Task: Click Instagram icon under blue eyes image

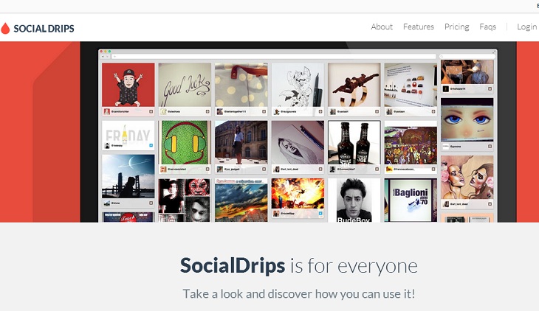Action: click(490, 147)
